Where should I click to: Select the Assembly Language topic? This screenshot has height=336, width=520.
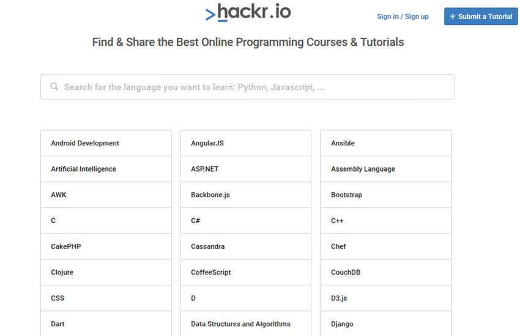click(363, 169)
